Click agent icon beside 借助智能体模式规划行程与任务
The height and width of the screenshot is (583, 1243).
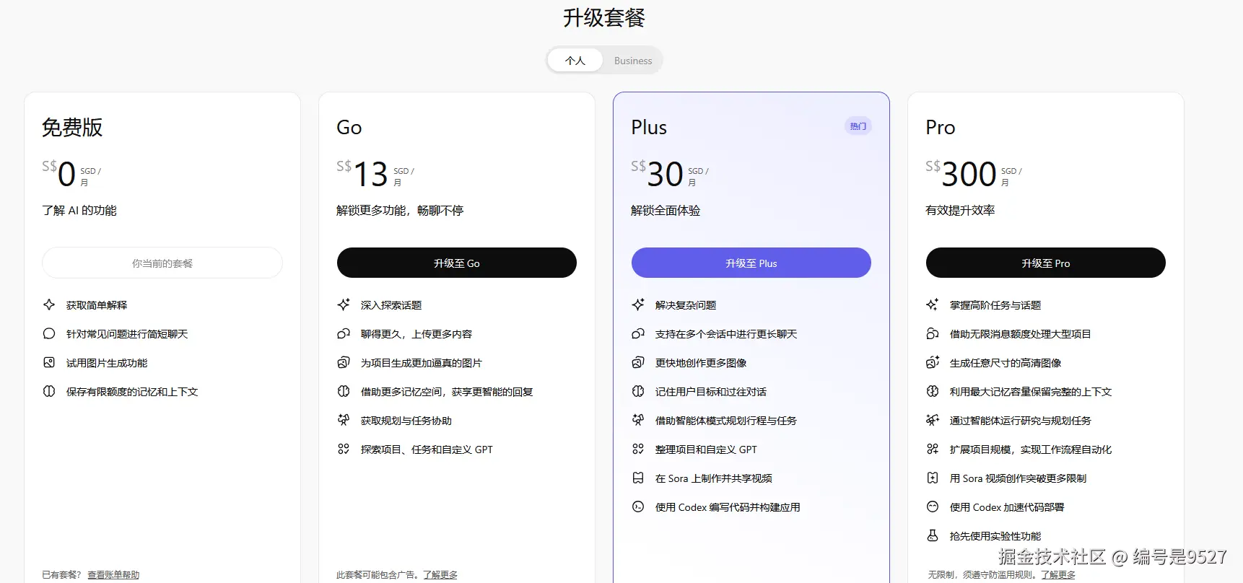(x=638, y=420)
